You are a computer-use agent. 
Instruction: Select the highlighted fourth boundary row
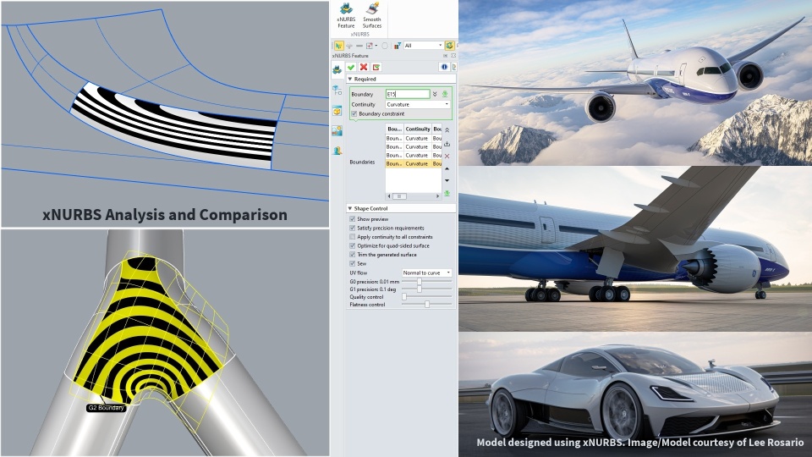point(414,163)
